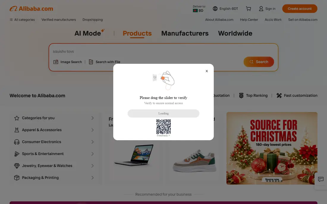Click the Categories for you star icon
This screenshot has height=204, width=327.
pyautogui.click(x=17, y=118)
